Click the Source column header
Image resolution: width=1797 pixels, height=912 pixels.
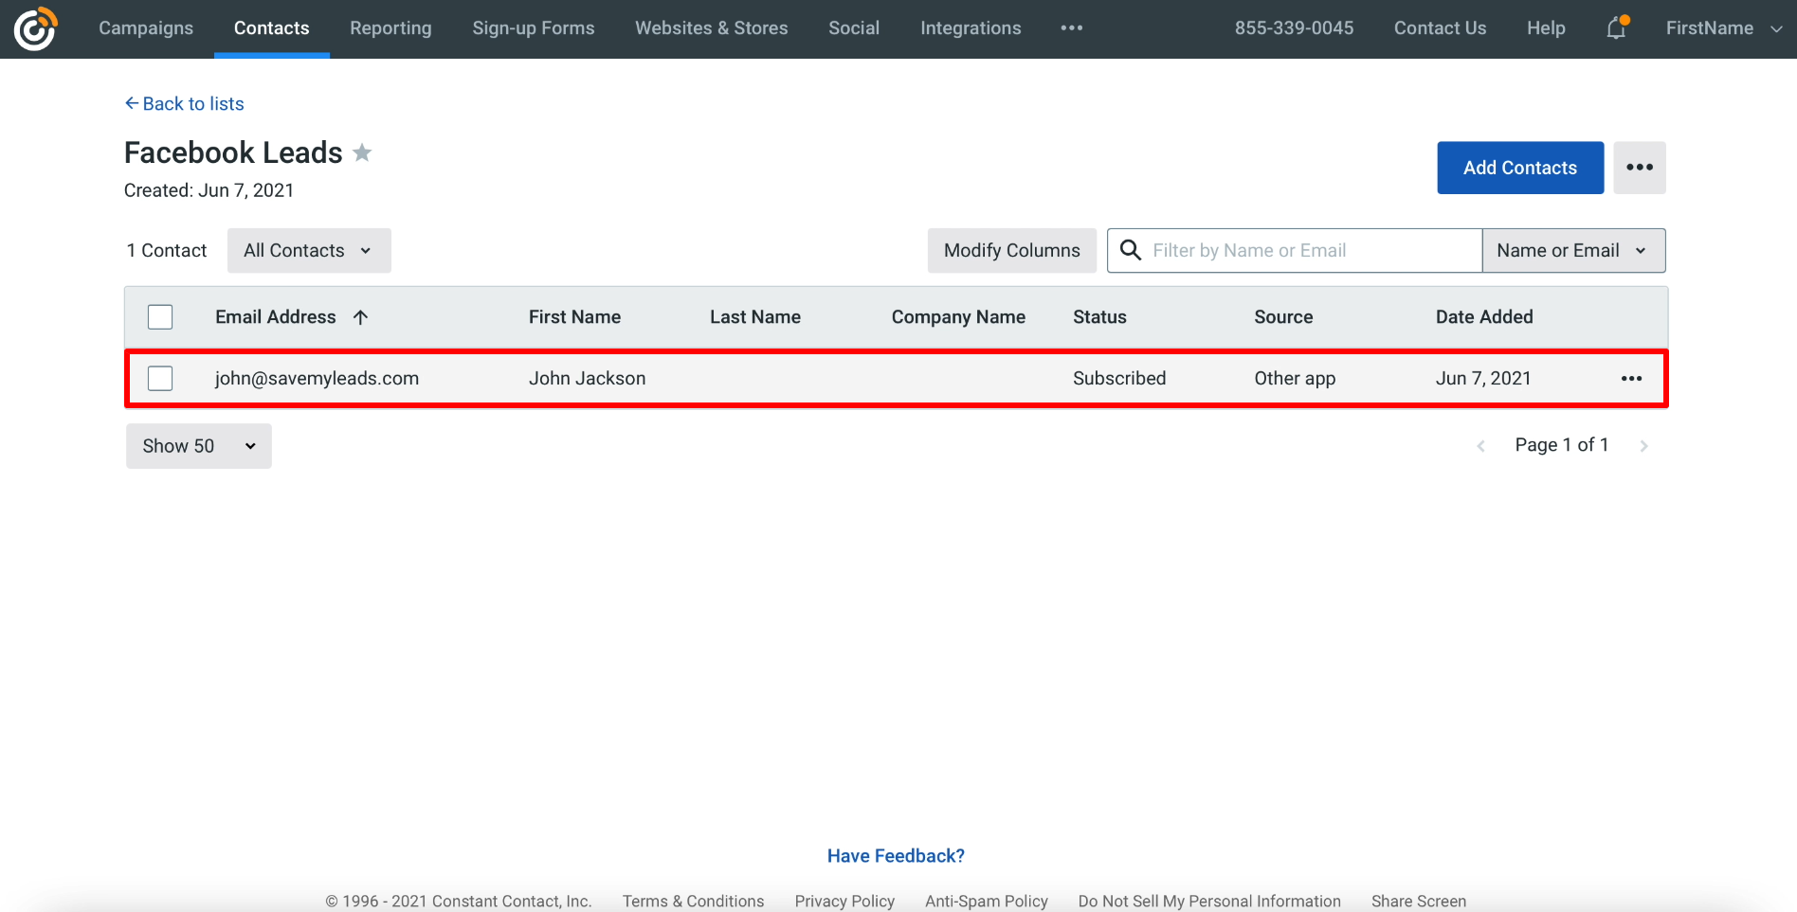click(1283, 317)
